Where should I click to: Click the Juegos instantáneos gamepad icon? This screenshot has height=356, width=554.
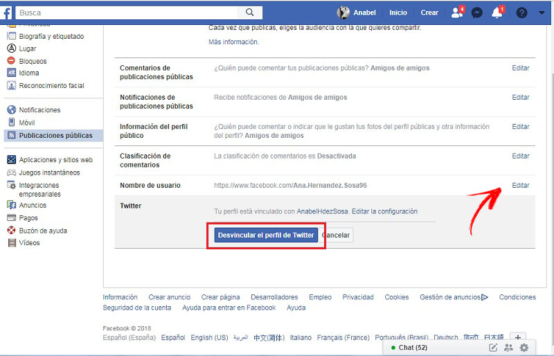click(12, 172)
